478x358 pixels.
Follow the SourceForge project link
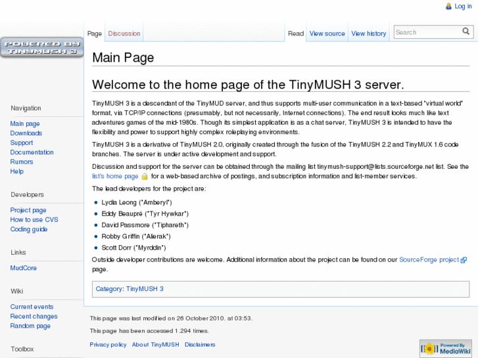tap(429, 259)
